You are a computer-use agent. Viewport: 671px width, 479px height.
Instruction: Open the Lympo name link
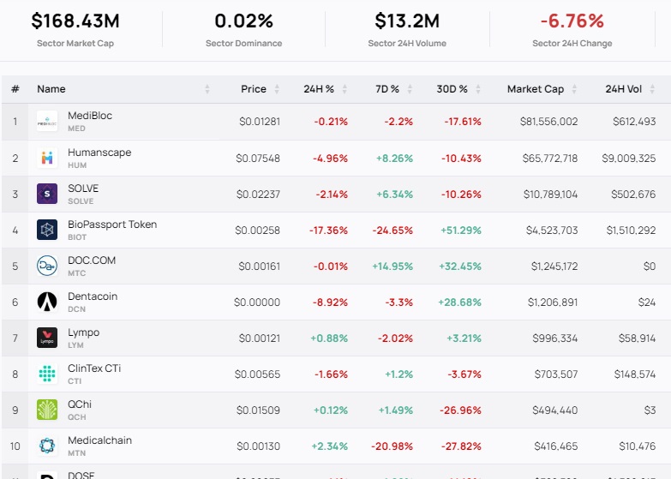tap(83, 332)
